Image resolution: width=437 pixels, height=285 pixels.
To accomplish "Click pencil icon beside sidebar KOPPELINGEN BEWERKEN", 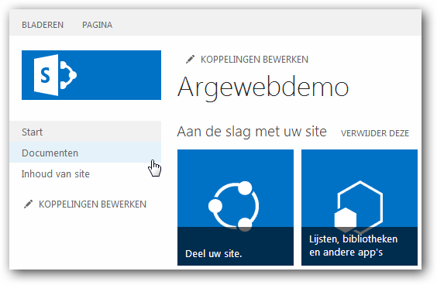I will 28,204.
